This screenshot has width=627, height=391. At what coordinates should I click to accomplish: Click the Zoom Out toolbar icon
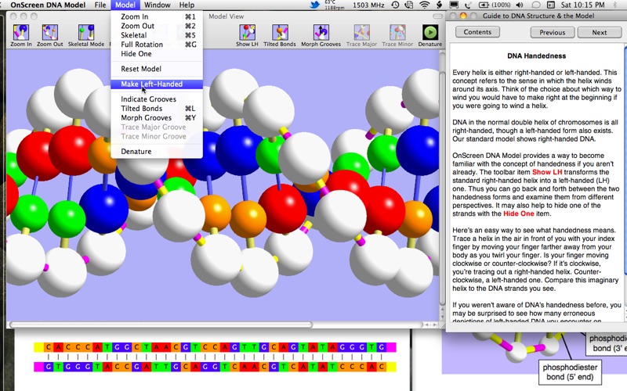[49, 35]
